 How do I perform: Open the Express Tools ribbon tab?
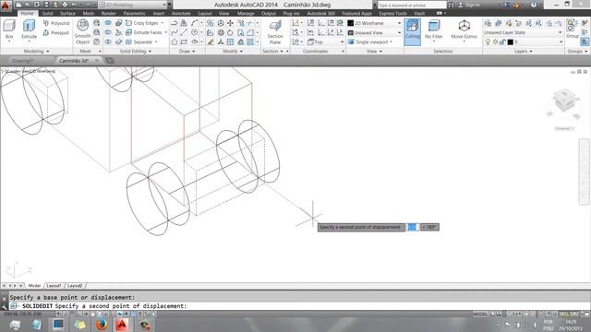392,13
